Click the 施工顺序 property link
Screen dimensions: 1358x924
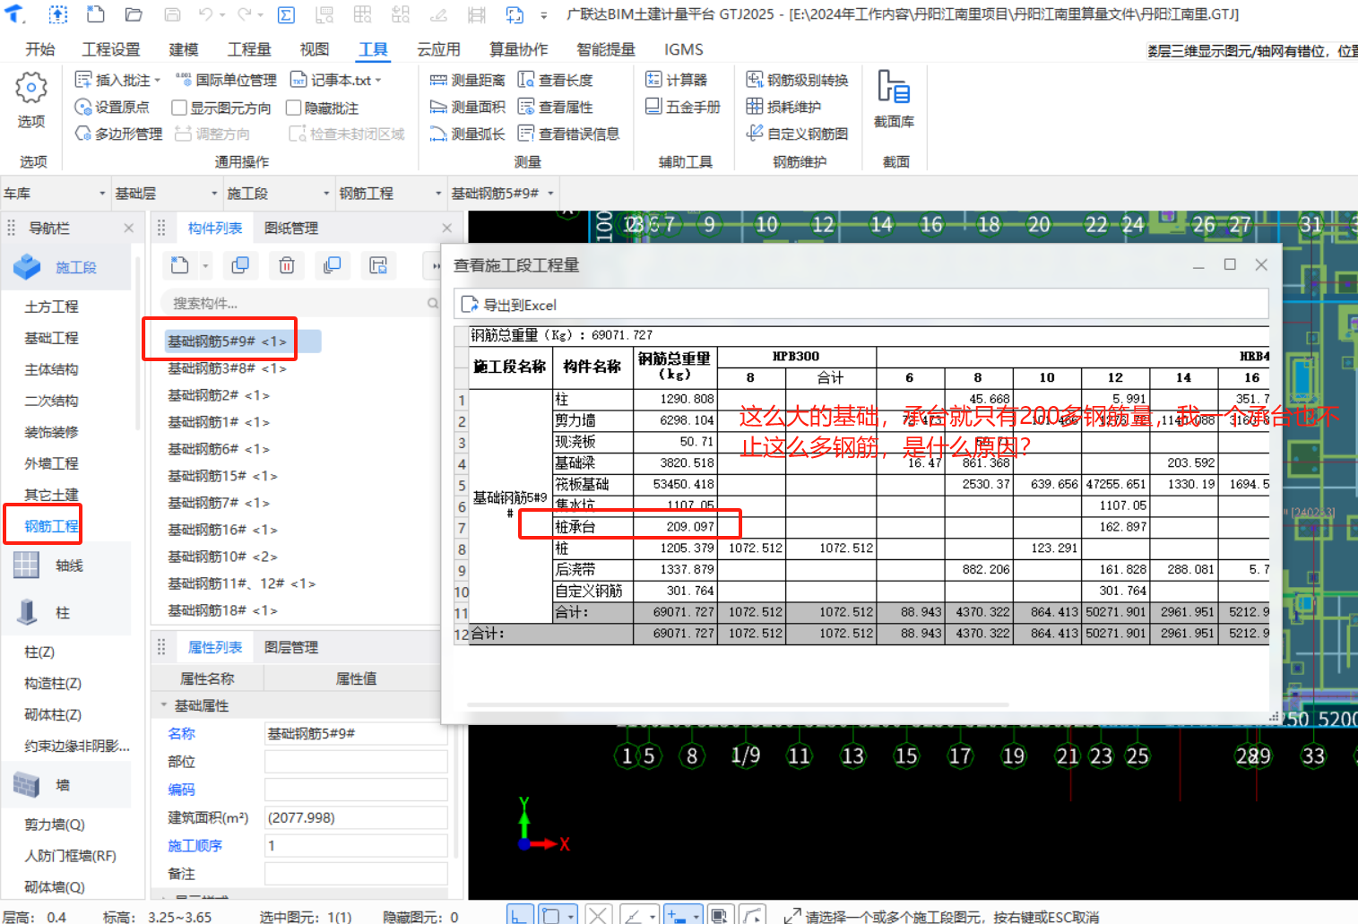click(195, 845)
